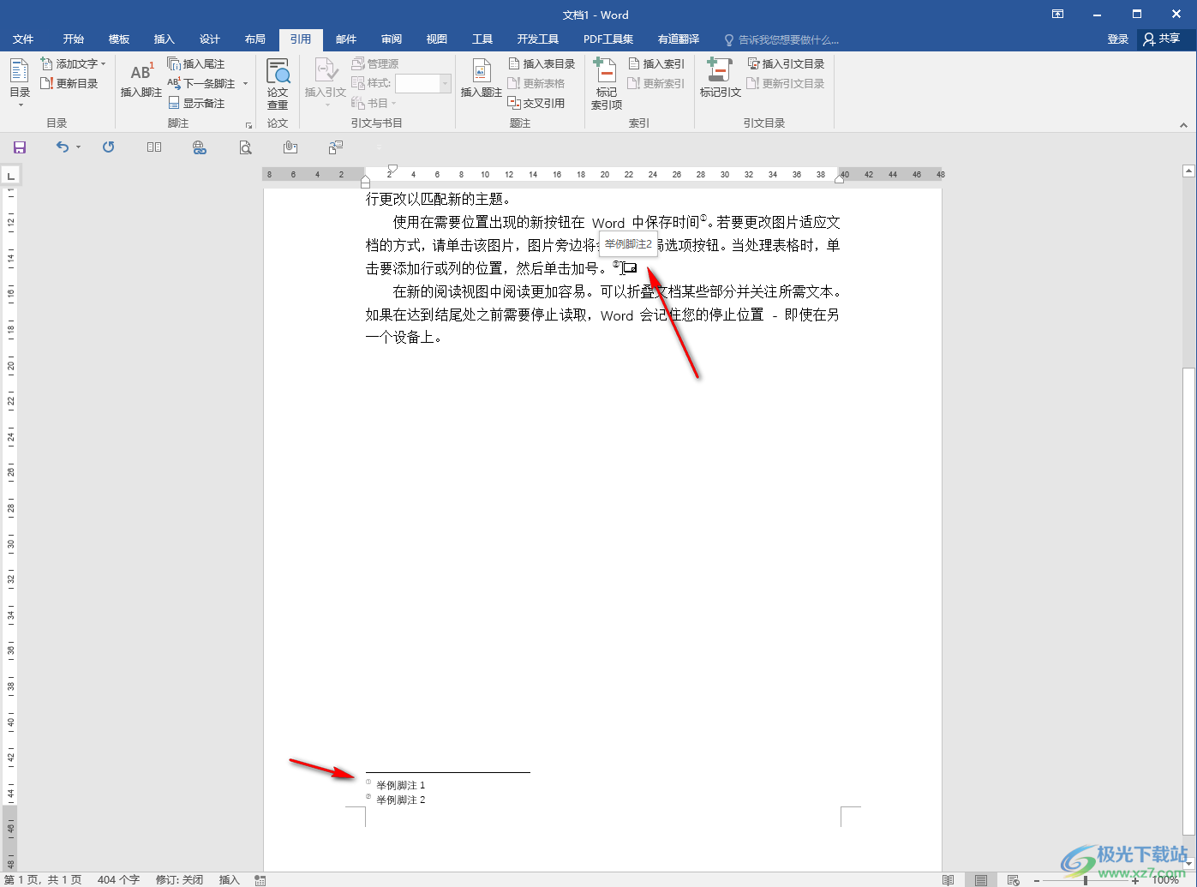The width and height of the screenshot is (1197, 887).
Task: Switch to Web Layout view in status bar
Action: tap(1014, 880)
